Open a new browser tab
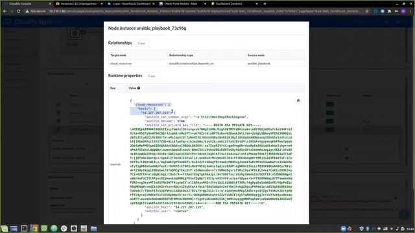Viewport: 415px width, 233px height. [265, 4]
